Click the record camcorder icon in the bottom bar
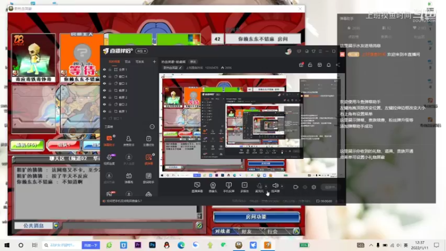 coord(295,187)
